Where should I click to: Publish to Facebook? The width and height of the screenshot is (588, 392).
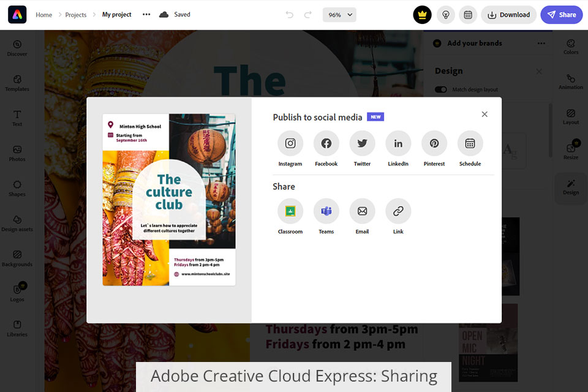click(x=326, y=143)
